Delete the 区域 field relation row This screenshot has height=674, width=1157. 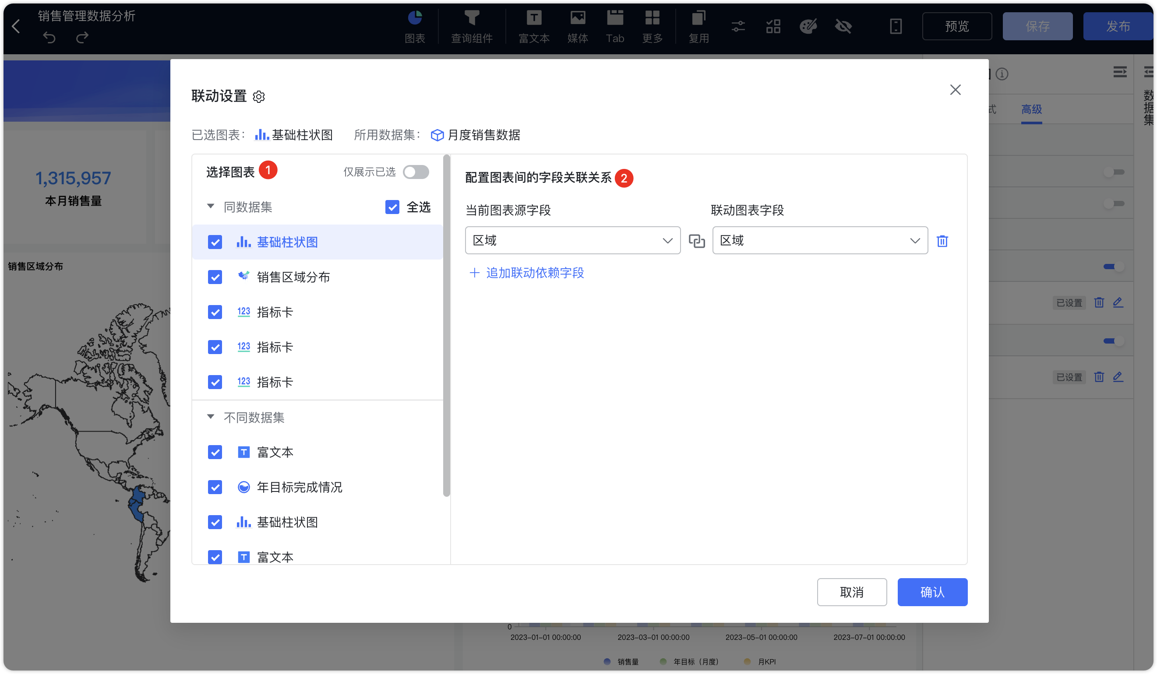(x=942, y=241)
